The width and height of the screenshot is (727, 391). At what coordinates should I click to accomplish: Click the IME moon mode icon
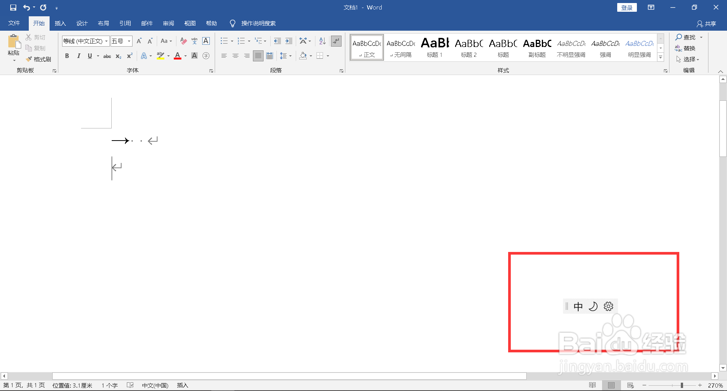tap(593, 306)
